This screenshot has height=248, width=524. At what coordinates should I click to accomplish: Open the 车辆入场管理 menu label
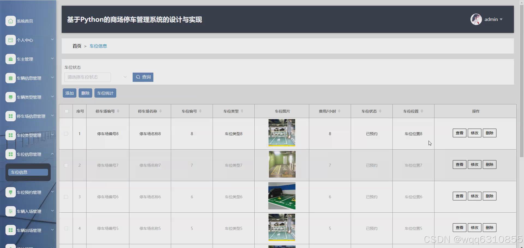click(29, 211)
